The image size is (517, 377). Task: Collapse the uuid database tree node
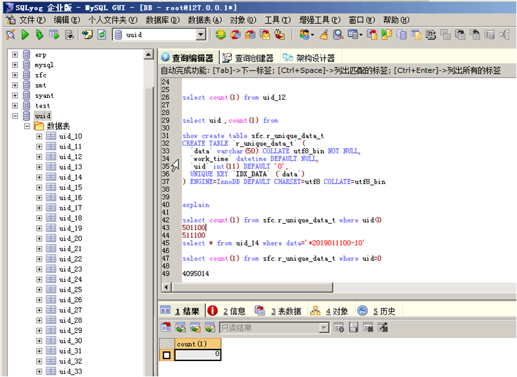(x=15, y=116)
